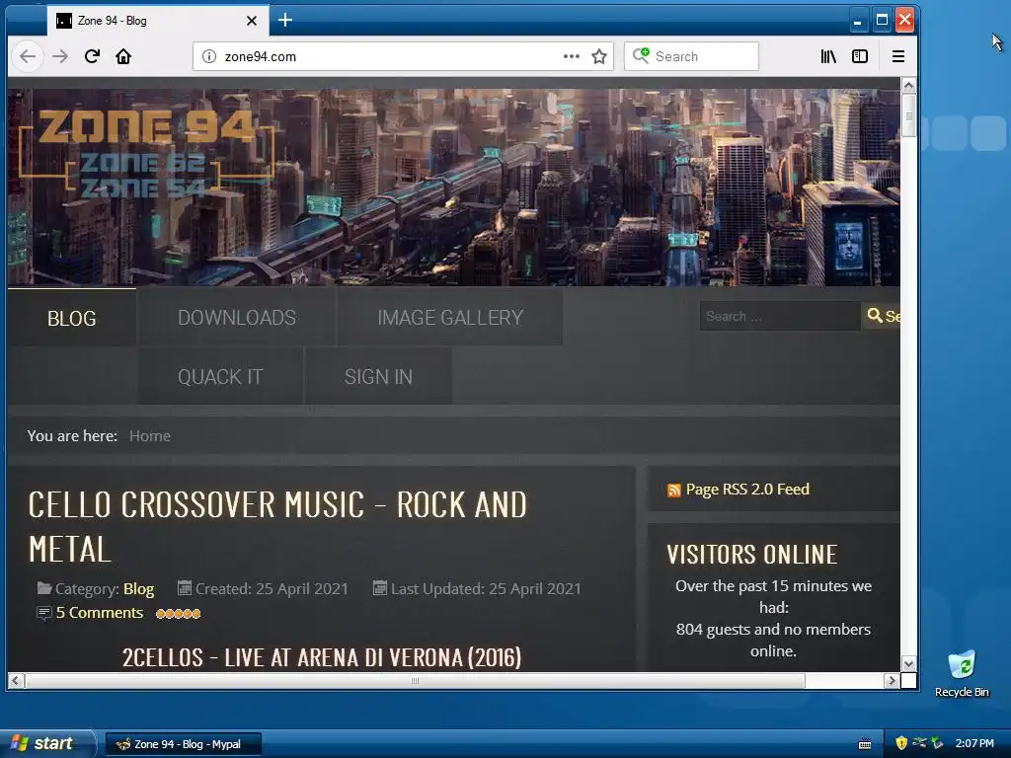Click the site Search text field
The image size is (1011, 758).
780,316
